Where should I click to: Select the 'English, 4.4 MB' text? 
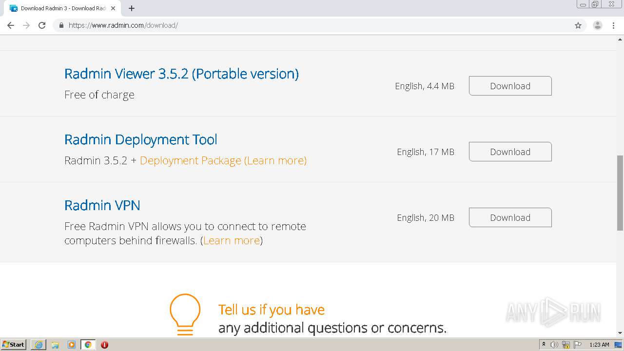425,86
